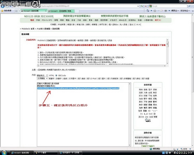Insert the 0o0 emoticon
This screenshot has height=155, width=194.
coord(151,114)
